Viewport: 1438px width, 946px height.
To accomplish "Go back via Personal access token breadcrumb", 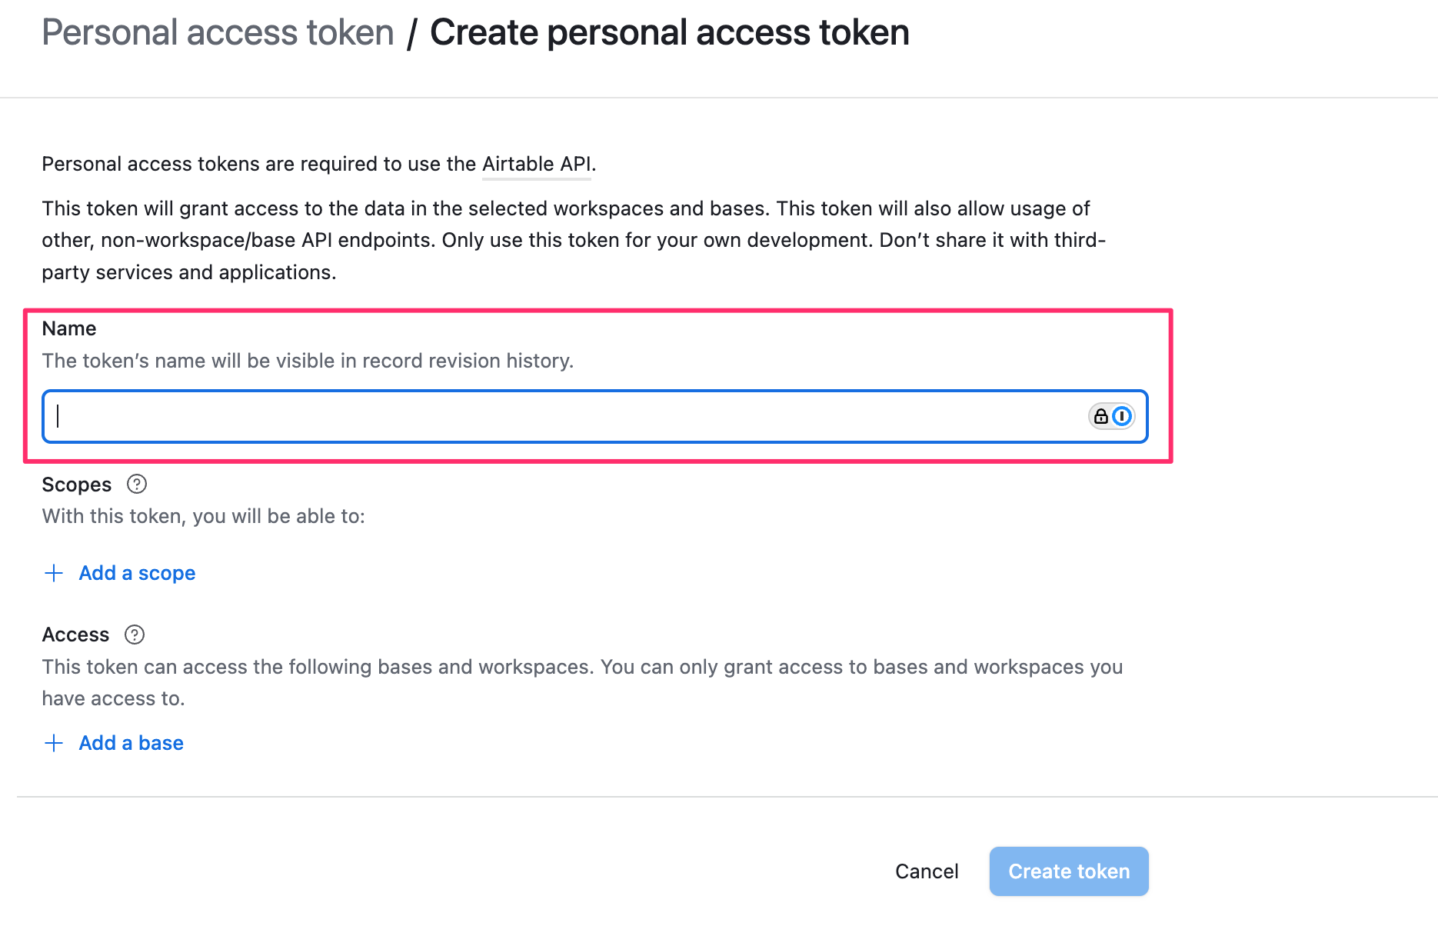I will coord(218,32).
